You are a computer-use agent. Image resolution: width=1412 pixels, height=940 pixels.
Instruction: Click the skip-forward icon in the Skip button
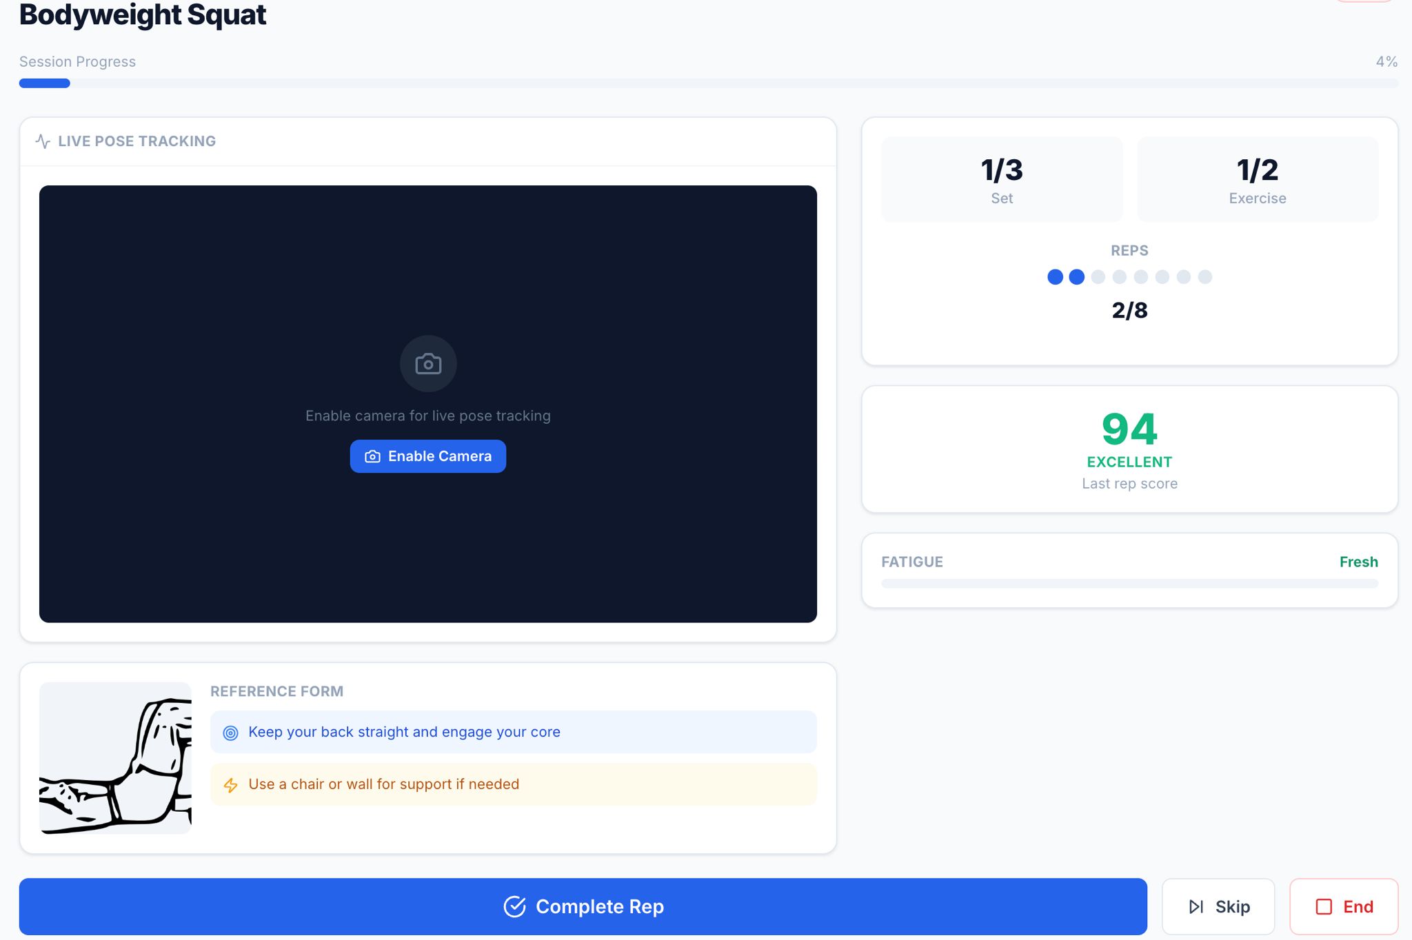(1196, 907)
